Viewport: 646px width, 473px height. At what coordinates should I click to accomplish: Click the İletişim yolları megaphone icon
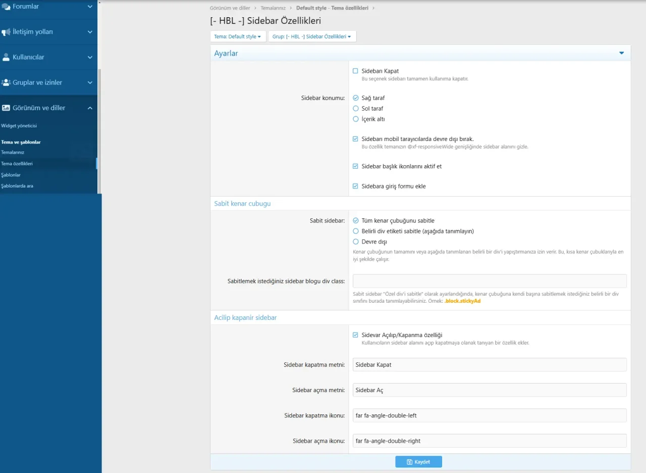point(6,32)
